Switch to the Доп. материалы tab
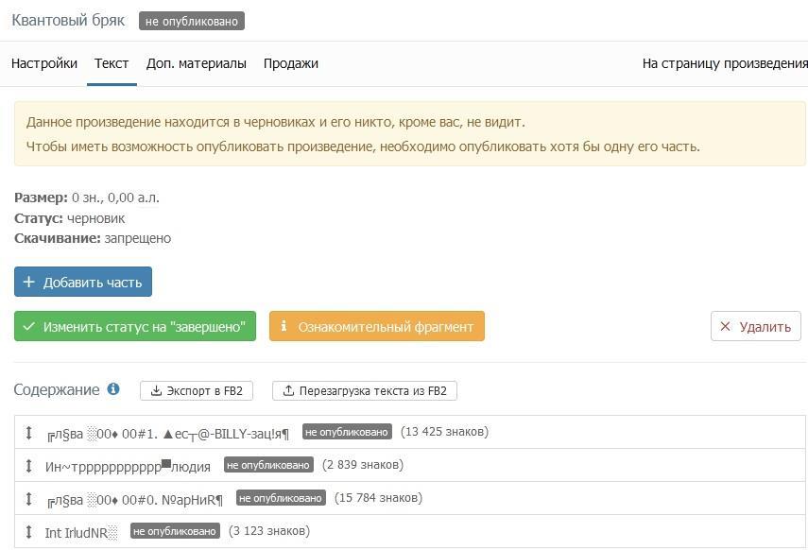The width and height of the screenshot is (808, 550). point(196,63)
